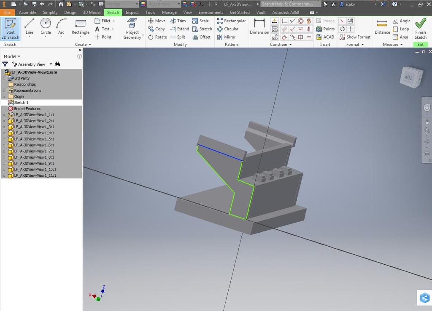Expand the Measure panel dropdown
Screen dimensions: 432x311
pyautogui.click(x=393, y=44)
